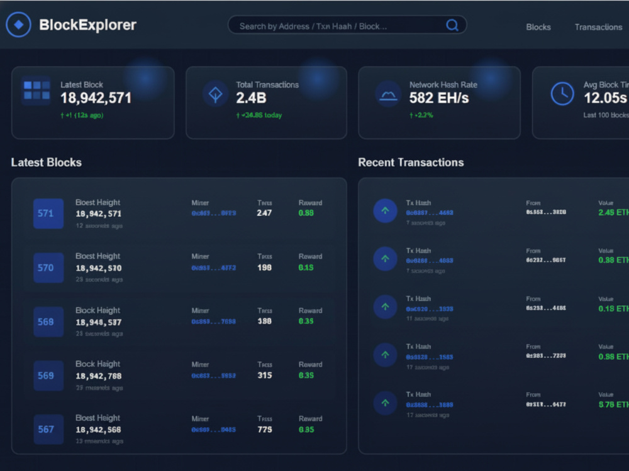Focus the address search field
629x471 pixels.
coord(347,25)
